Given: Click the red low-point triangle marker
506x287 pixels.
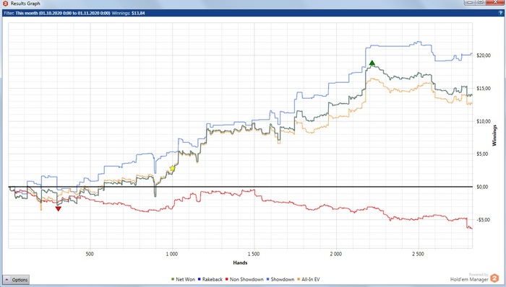Looking at the screenshot, I should [58, 209].
